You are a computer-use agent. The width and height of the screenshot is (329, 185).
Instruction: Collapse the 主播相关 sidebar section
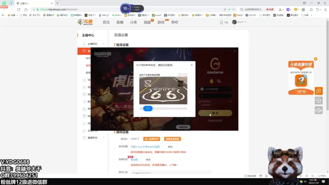[104, 44]
